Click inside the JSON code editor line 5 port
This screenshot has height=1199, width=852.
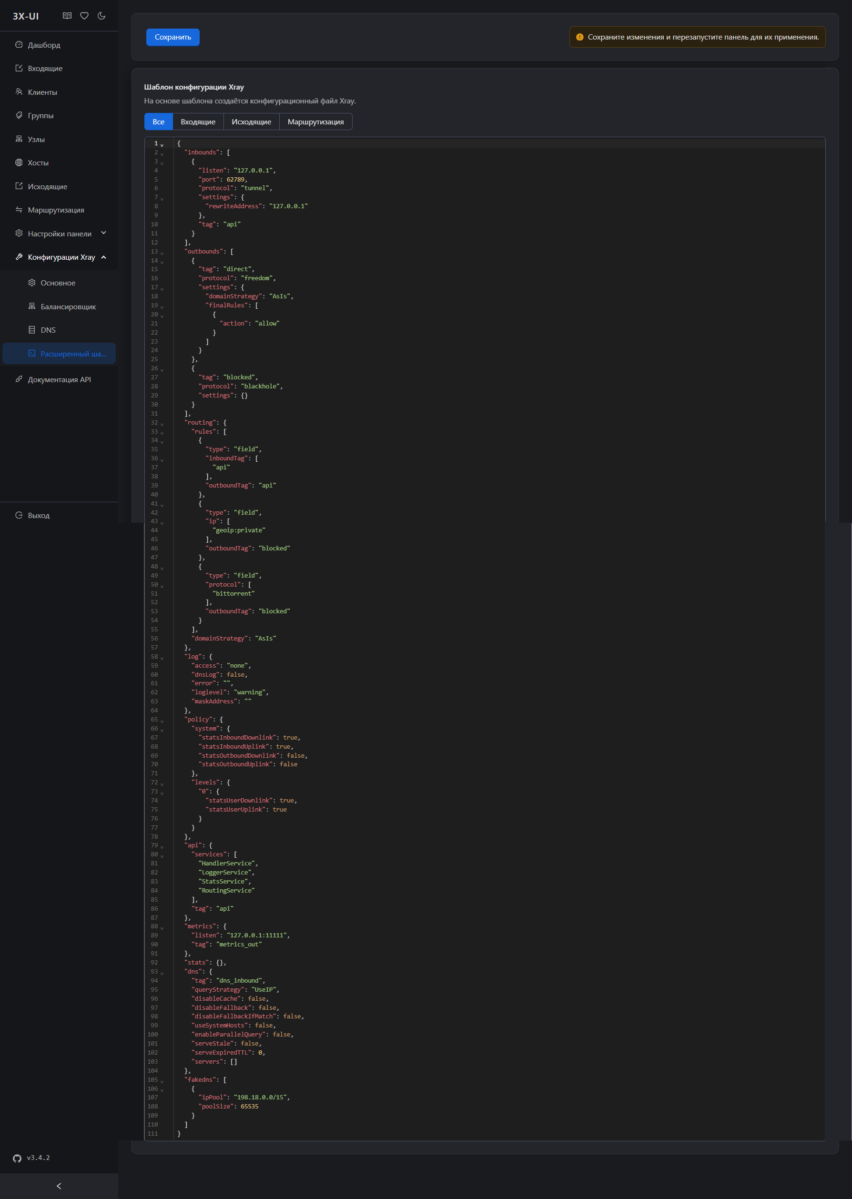point(223,180)
